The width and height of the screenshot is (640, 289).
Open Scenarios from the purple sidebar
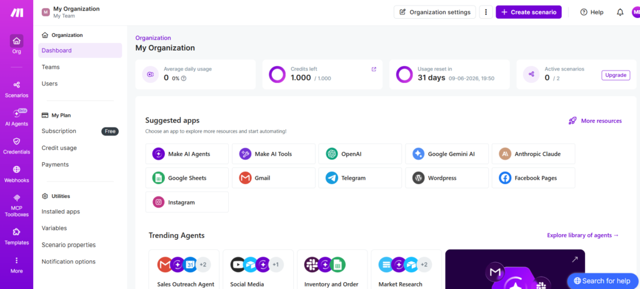[17, 89]
